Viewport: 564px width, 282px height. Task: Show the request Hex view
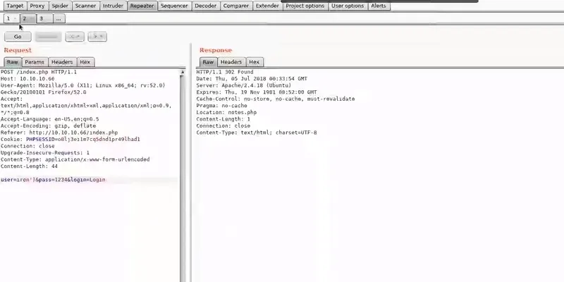pyautogui.click(x=85, y=62)
